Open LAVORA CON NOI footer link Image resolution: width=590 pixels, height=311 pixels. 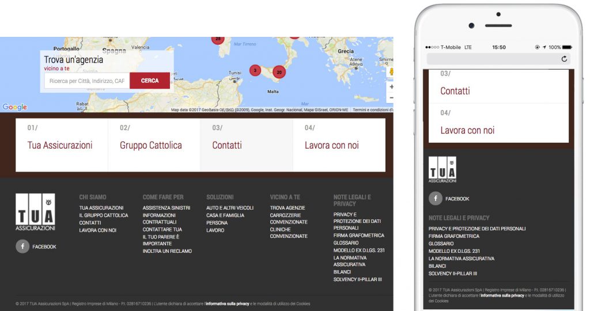pos(98,230)
